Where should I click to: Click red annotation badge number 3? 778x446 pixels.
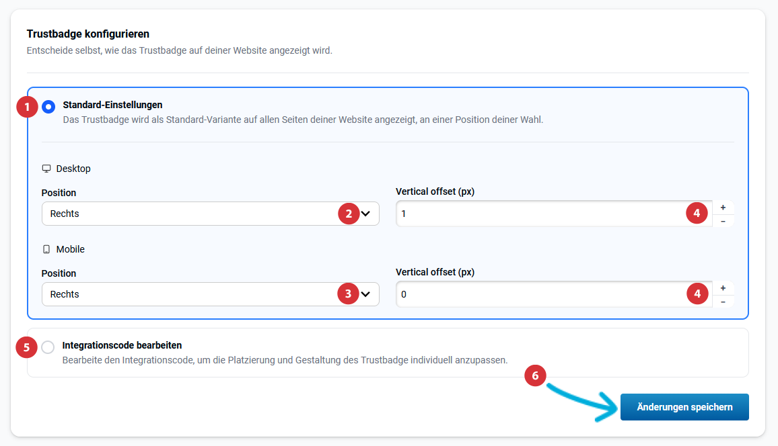pyautogui.click(x=348, y=294)
